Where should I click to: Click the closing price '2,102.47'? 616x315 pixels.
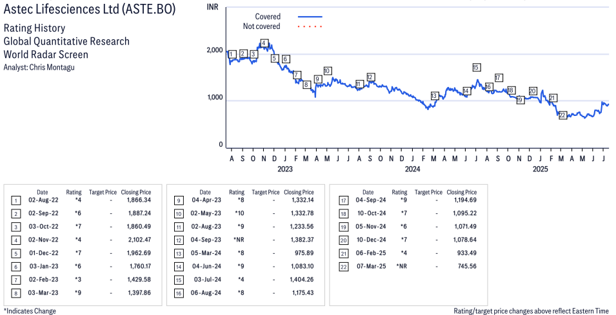tap(139, 240)
